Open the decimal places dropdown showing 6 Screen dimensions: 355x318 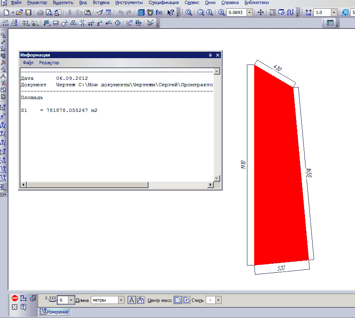[x=71, y=300]
